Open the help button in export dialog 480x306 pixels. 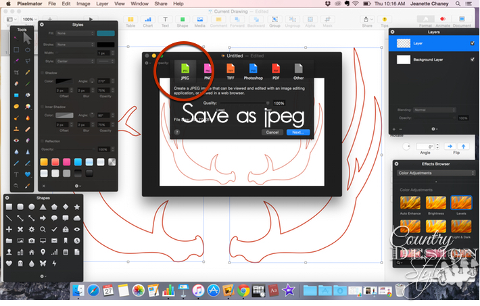pyautogui.click(x=177, y=132)
